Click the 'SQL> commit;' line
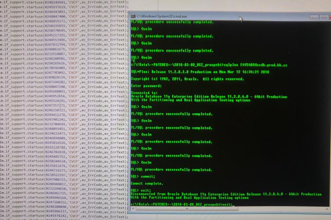 pos(143,177)
